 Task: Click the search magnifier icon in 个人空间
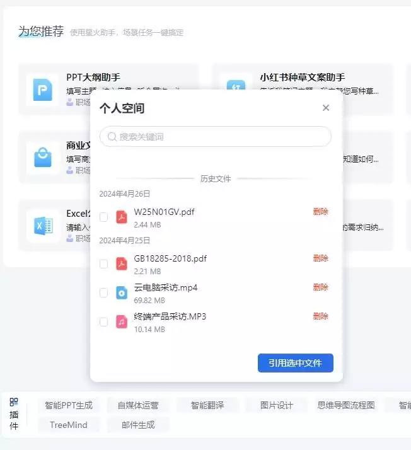pyautogui.click(x=112, y=137)
